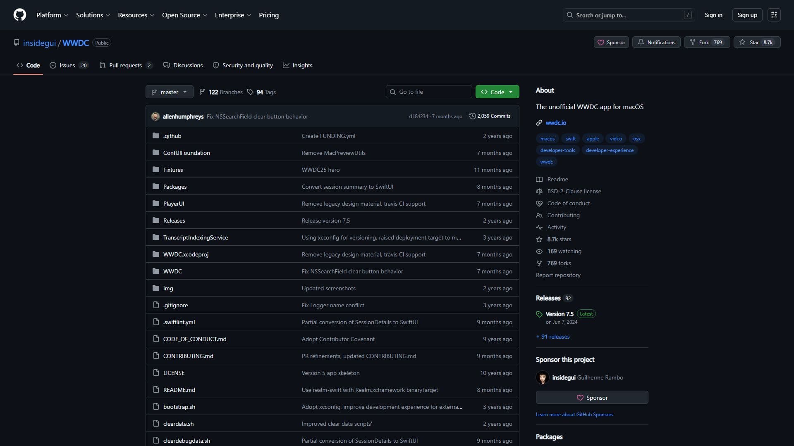Expand the Solutions menu
Viewport: 794px width, 446px height.
point(93,15)
